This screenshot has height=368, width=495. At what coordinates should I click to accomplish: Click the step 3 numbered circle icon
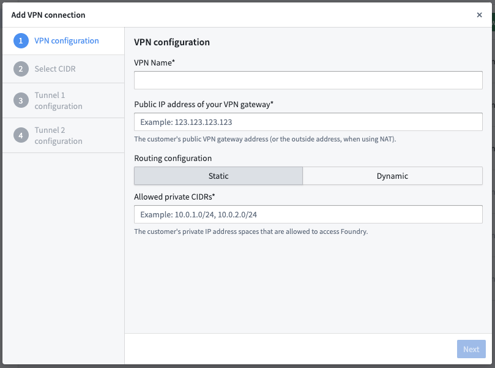click(x=20, y=100)
